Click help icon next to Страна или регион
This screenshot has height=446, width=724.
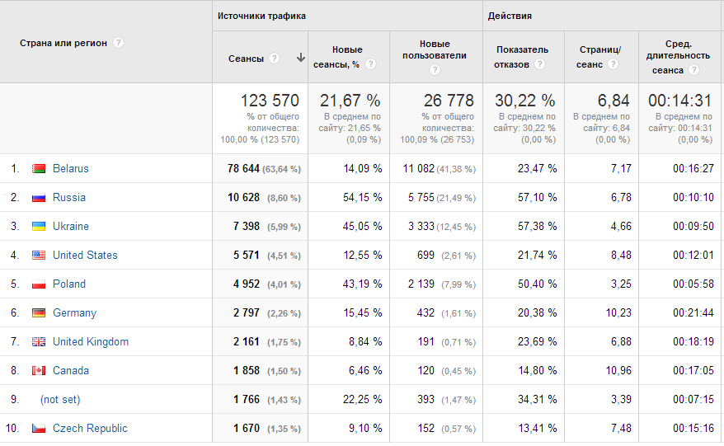119,43
